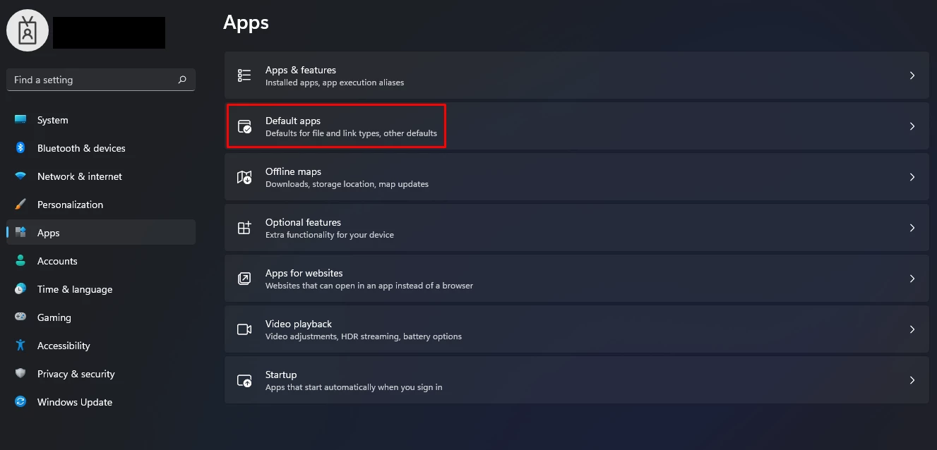
Task: Open Privacy & security settings
Action: click(x=101, y=374)
